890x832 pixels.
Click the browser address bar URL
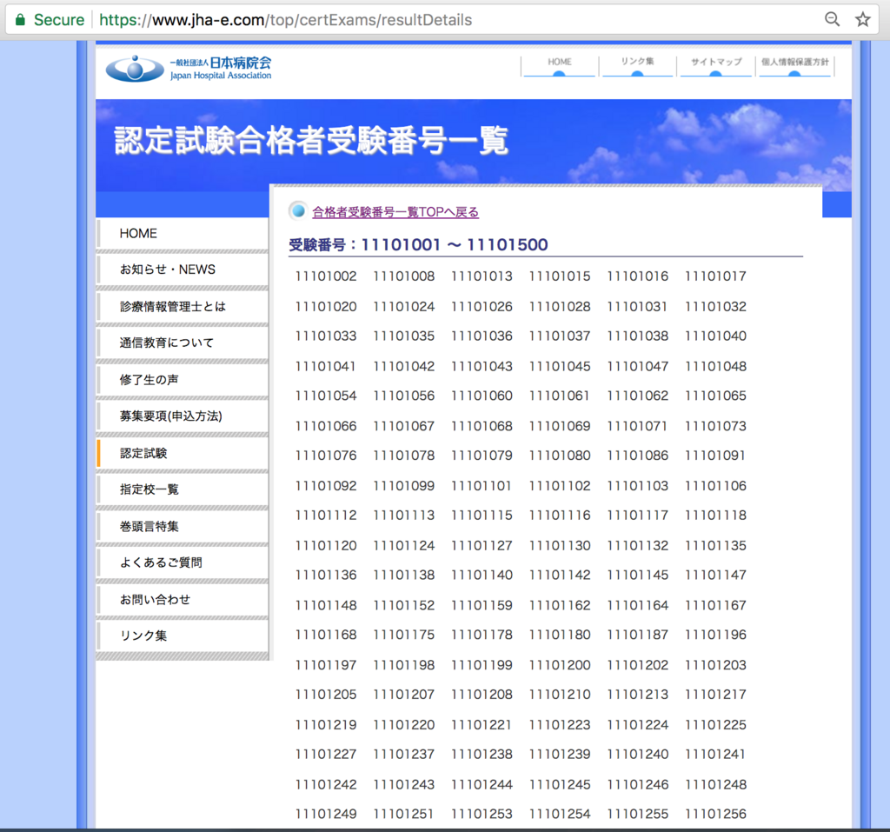click(x=287, y=18)
